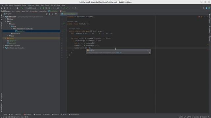
Task: Open the TODO tool window
Action: pyautogui.click(x=18, y=115)
